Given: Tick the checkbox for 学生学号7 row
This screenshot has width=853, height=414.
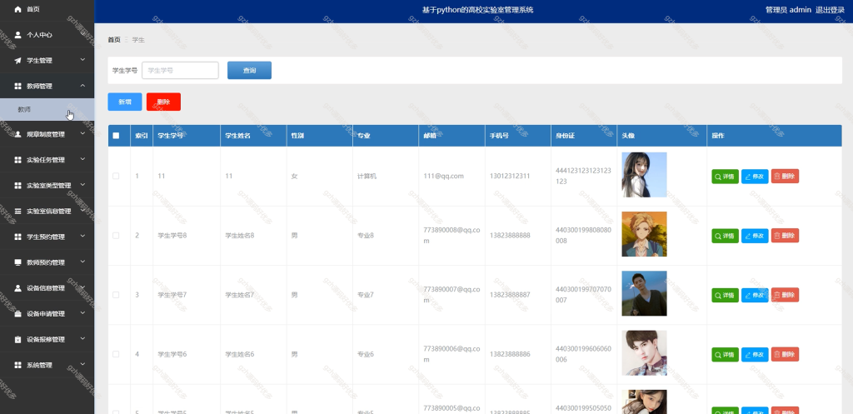Looking at the screenshot, I should point(116,295).
